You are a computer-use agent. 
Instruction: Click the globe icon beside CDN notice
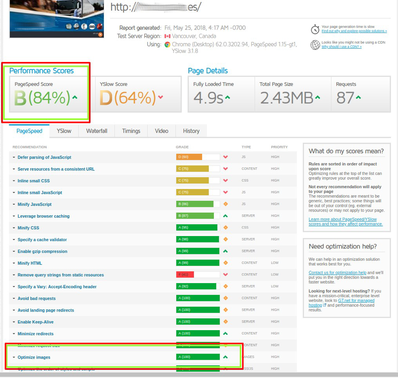(315, 45)
